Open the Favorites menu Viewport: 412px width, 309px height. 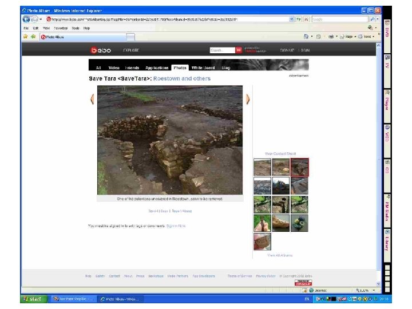[61, 28]
